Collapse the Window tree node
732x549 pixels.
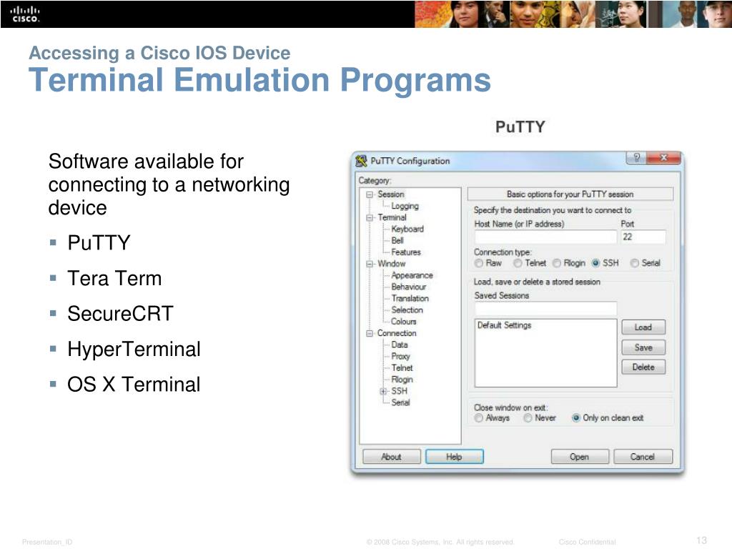[x=370, y=264]
